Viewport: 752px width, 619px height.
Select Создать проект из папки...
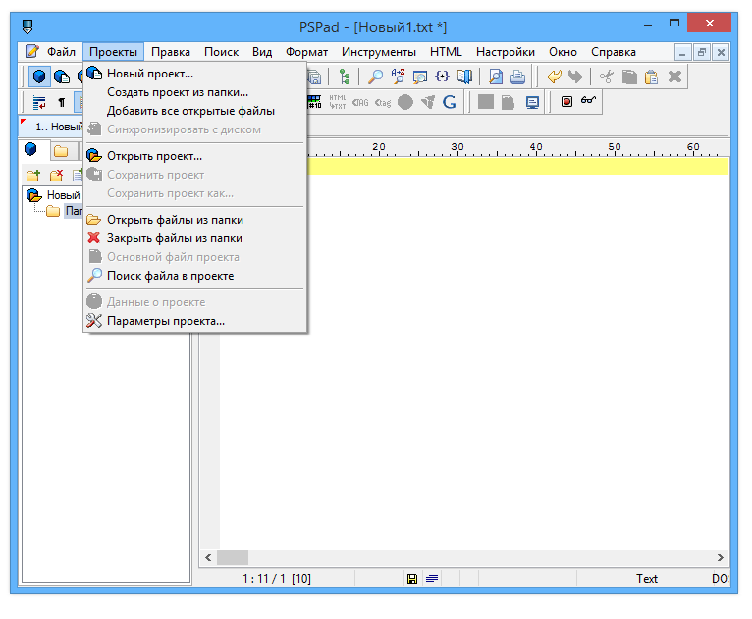coord(195,92)
